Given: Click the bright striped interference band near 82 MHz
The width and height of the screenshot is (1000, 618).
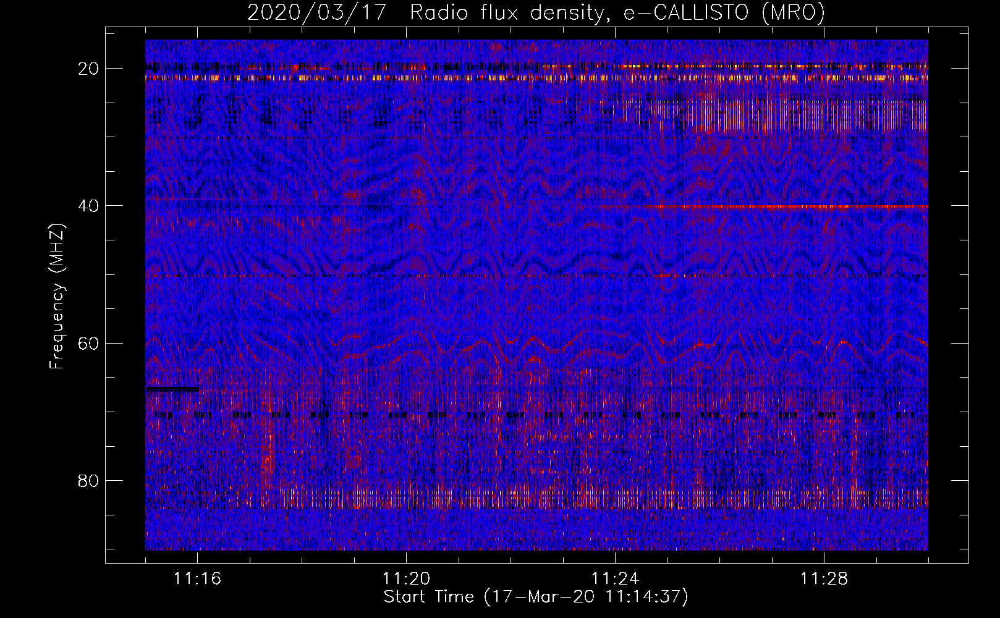Looking at the screenshot, I should 603,498.
